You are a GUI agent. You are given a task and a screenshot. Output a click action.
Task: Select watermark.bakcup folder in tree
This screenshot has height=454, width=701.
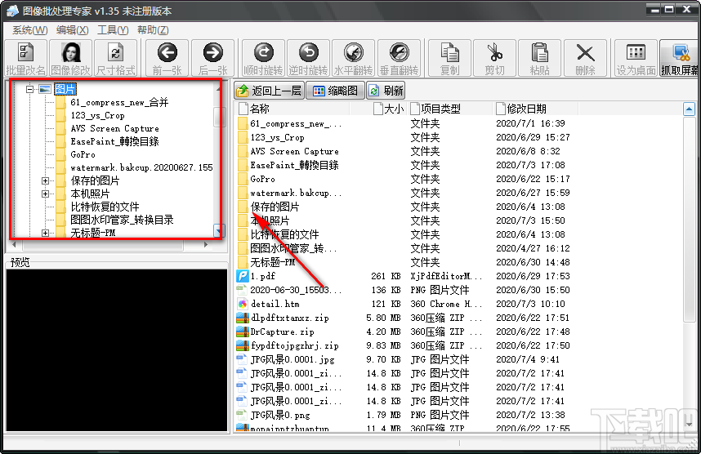click(x=141, y=167)
